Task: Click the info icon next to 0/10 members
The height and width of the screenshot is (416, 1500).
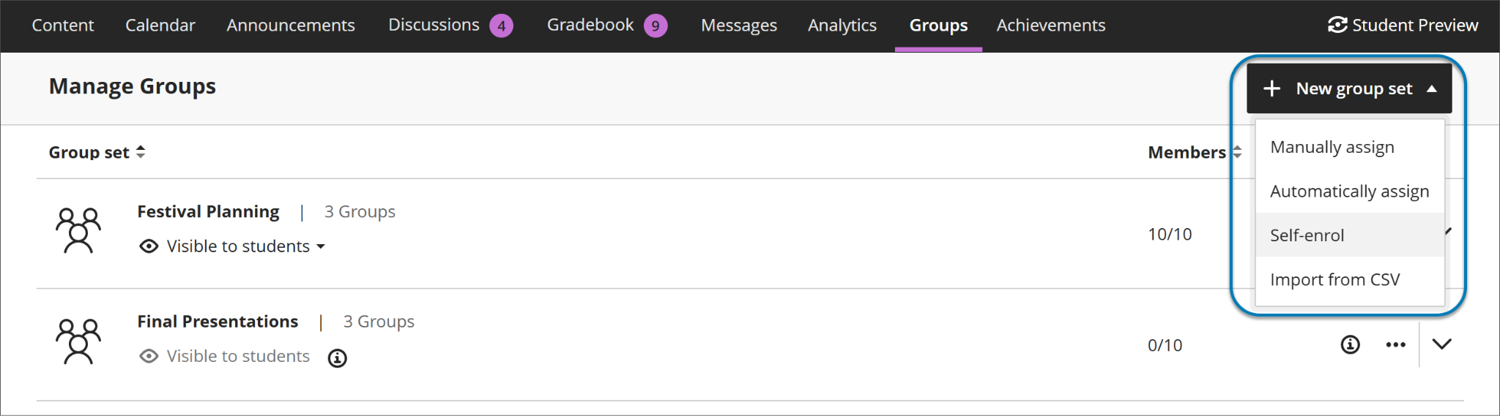Action: tap(1350, 344)
